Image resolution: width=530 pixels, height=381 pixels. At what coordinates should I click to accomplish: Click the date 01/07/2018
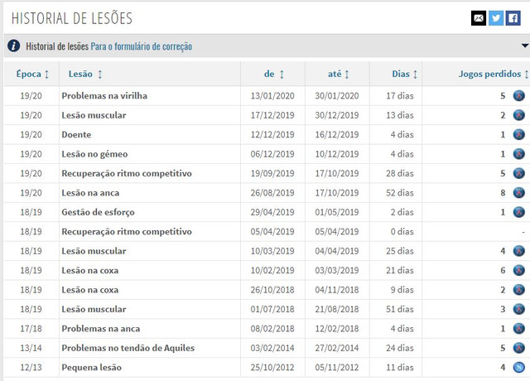[x=272, y=309]
